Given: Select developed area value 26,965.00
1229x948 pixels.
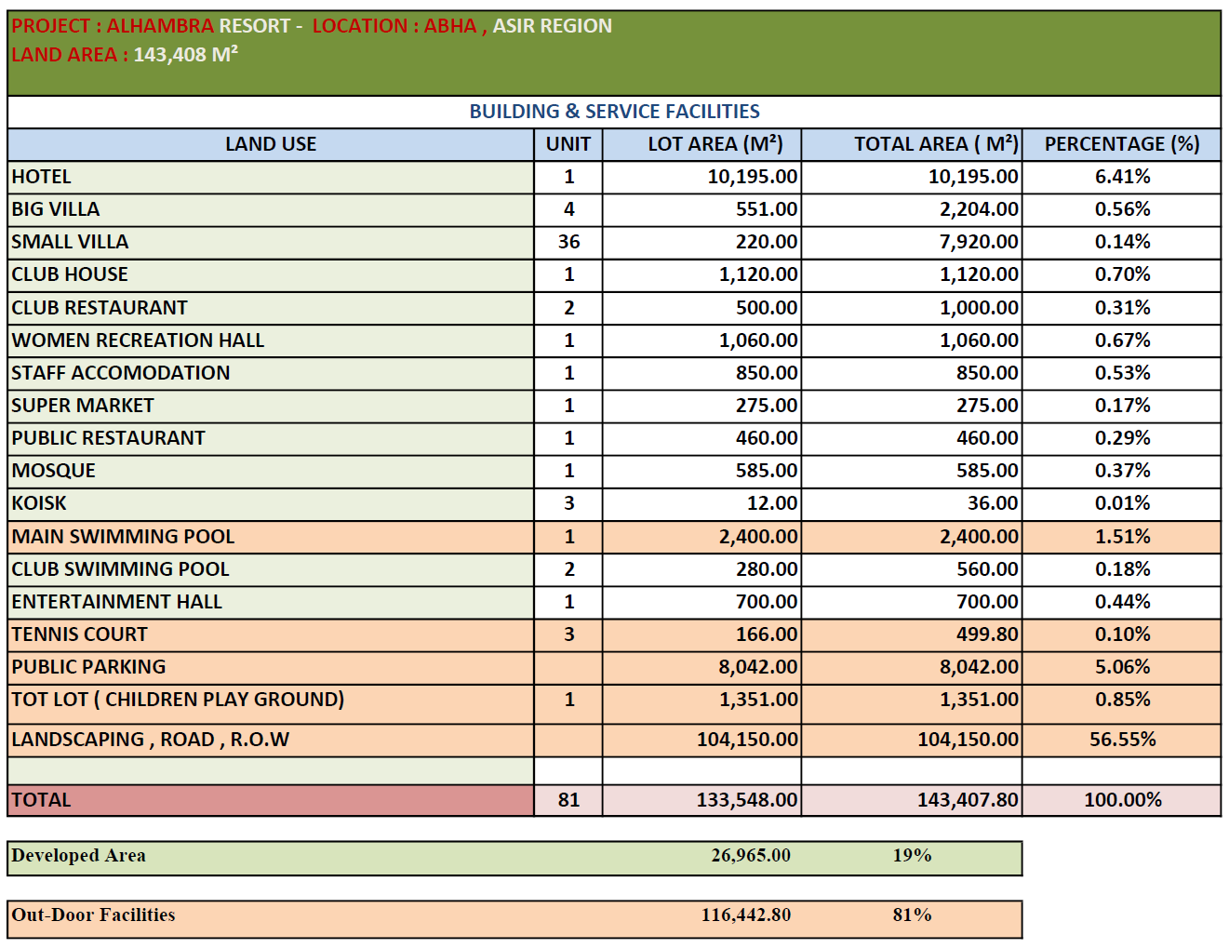Looking at the screenshot, I should tap(751, 856).
